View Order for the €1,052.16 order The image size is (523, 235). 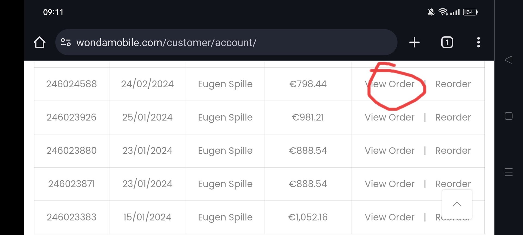click(x=390, y=217)
